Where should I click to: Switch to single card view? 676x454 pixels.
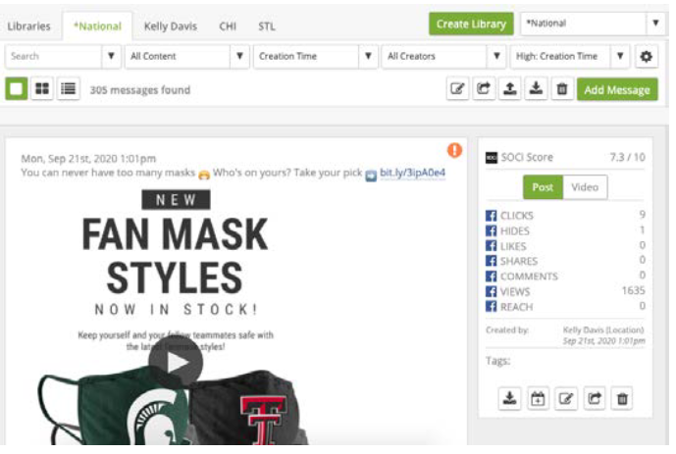click(x=17, y=88)
